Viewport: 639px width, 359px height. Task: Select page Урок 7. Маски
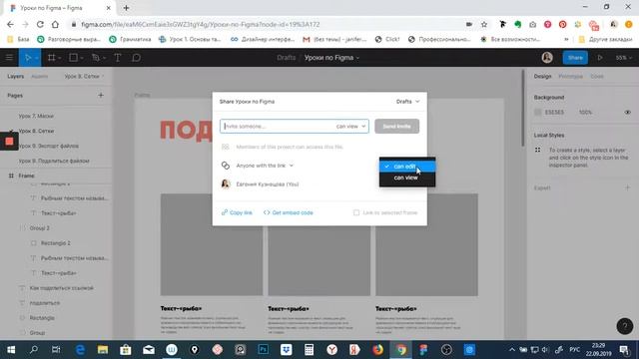point(36,116)
